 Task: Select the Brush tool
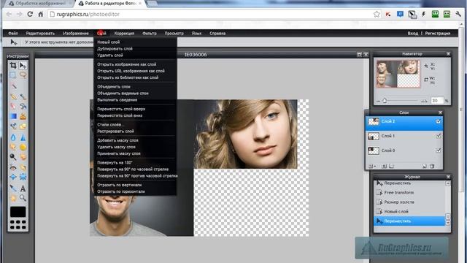(x=23, y=96)
